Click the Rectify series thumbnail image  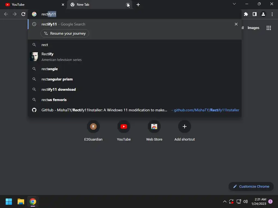pyautogui.click(x=34, y=57)
